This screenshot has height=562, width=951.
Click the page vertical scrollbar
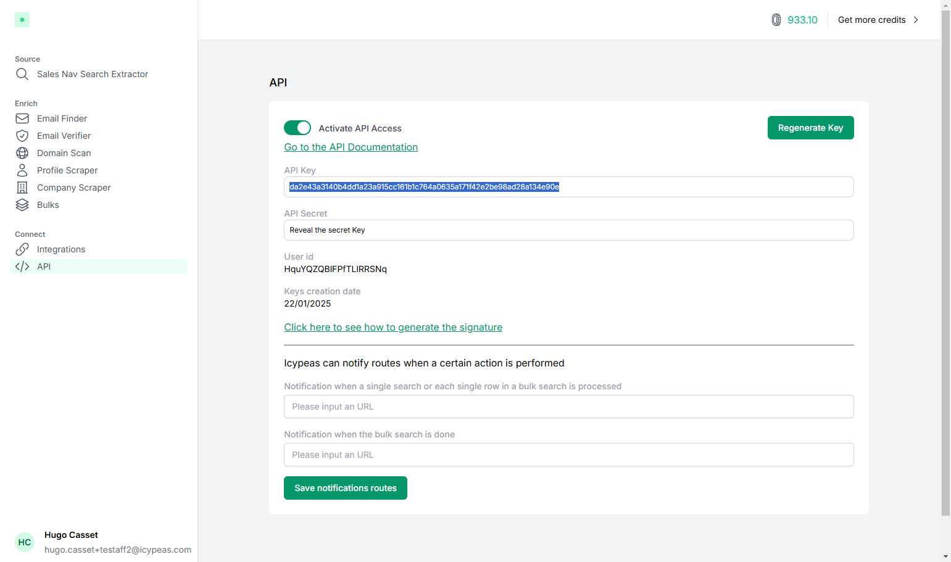coord(945,262)
